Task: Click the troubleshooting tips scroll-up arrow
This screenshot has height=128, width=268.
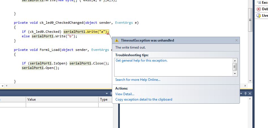Action: coord(235,61)
